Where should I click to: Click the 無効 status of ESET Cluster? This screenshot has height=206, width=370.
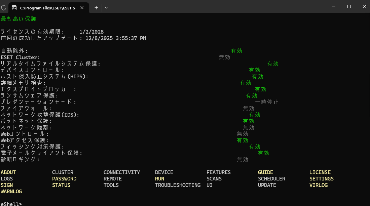coord(224,57)
